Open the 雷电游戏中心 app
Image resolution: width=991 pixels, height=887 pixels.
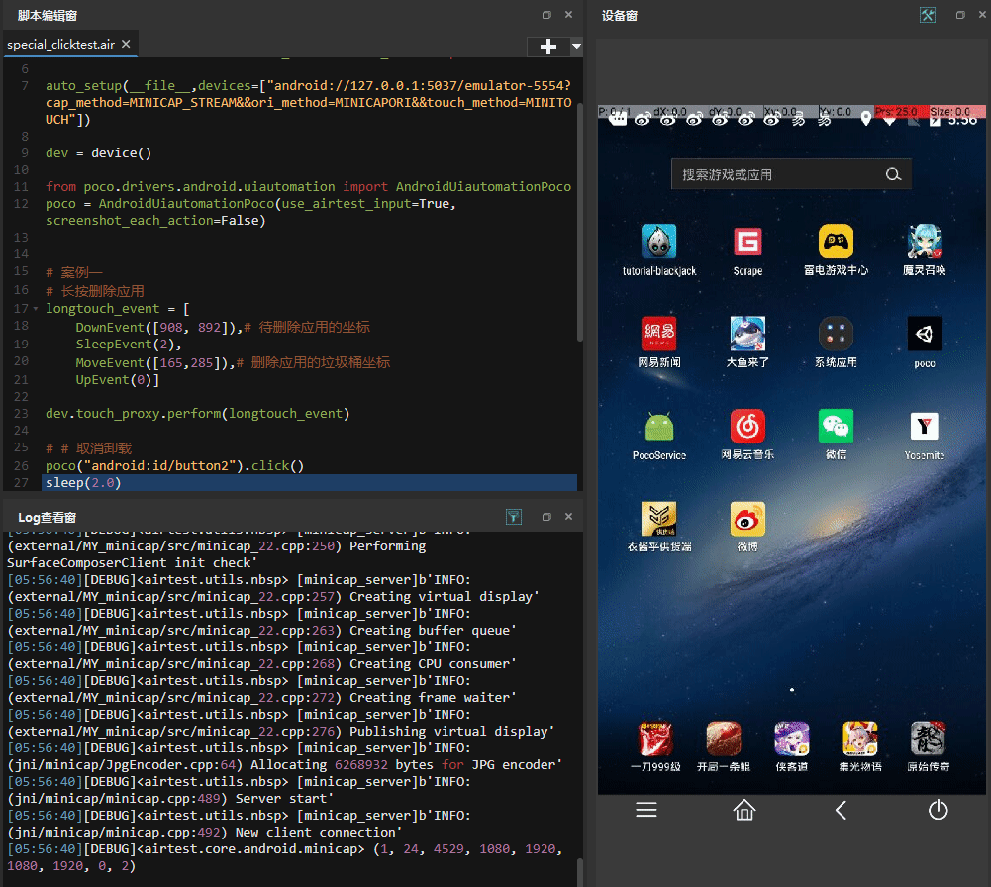coord(836,242)
